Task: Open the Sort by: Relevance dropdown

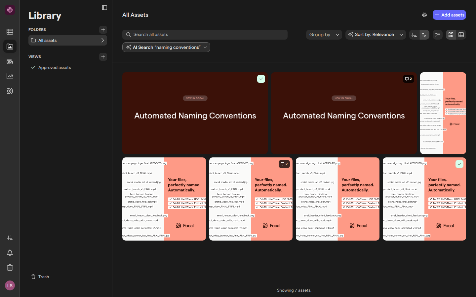Action: (376, 35)
